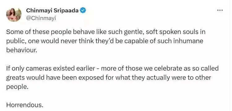
Task: Open the three-dot more options menu
Action: point(220,10)
